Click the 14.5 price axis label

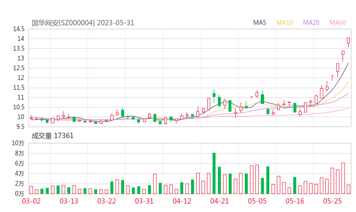19,29
